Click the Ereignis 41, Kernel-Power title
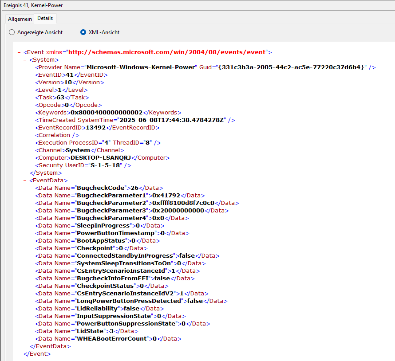 [x=33, y=5]
